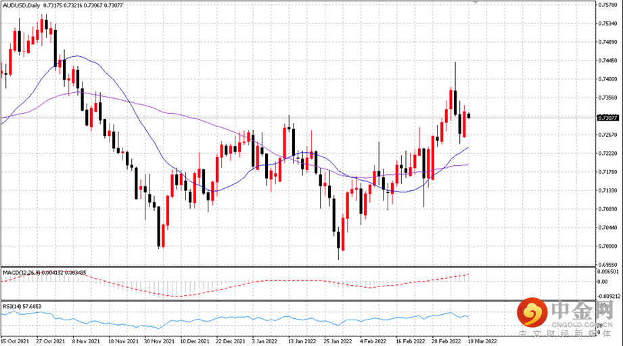Click the 27 Oct 2021 date label

pos(51,341)
